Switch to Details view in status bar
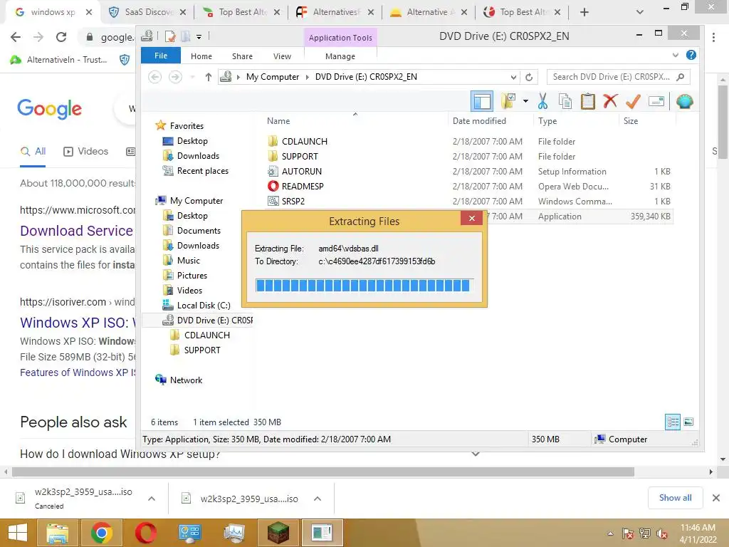729x547 pixels. (673, 422)
